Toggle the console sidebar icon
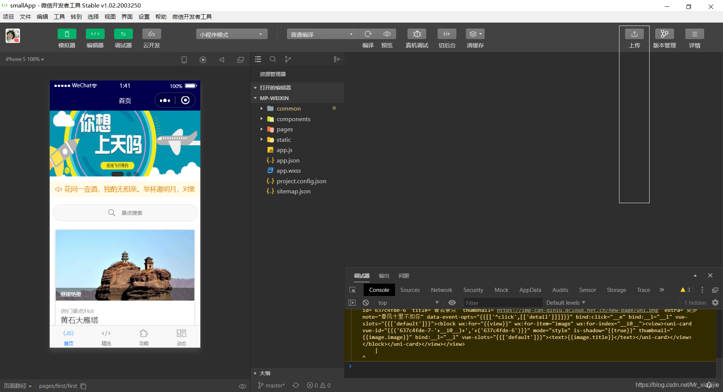 coord(352,303)
